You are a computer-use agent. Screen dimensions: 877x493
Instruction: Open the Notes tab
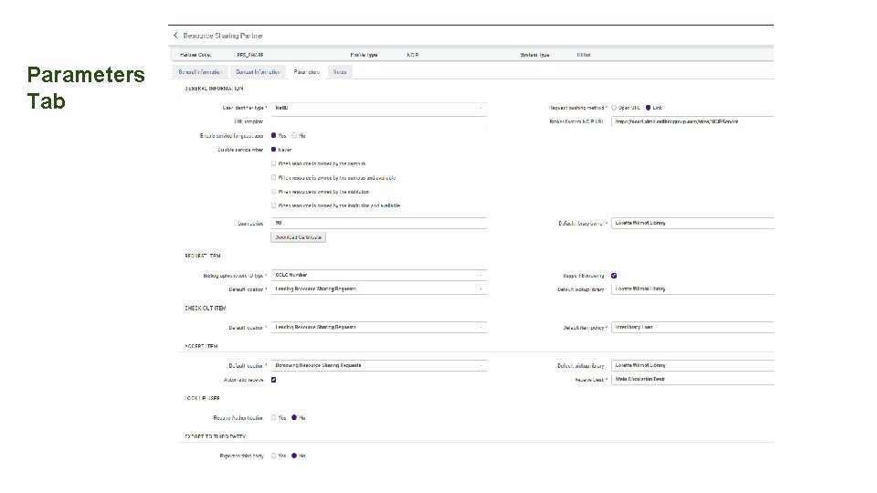pos(340,72)
